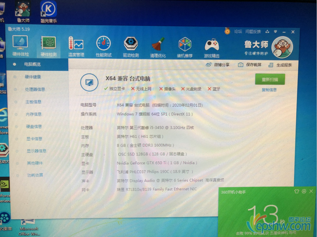Open the 论坛 forum link
Image resolution: width=317 pixels, height=237 pixels.
pyautogui.click(x=238, y=31)
